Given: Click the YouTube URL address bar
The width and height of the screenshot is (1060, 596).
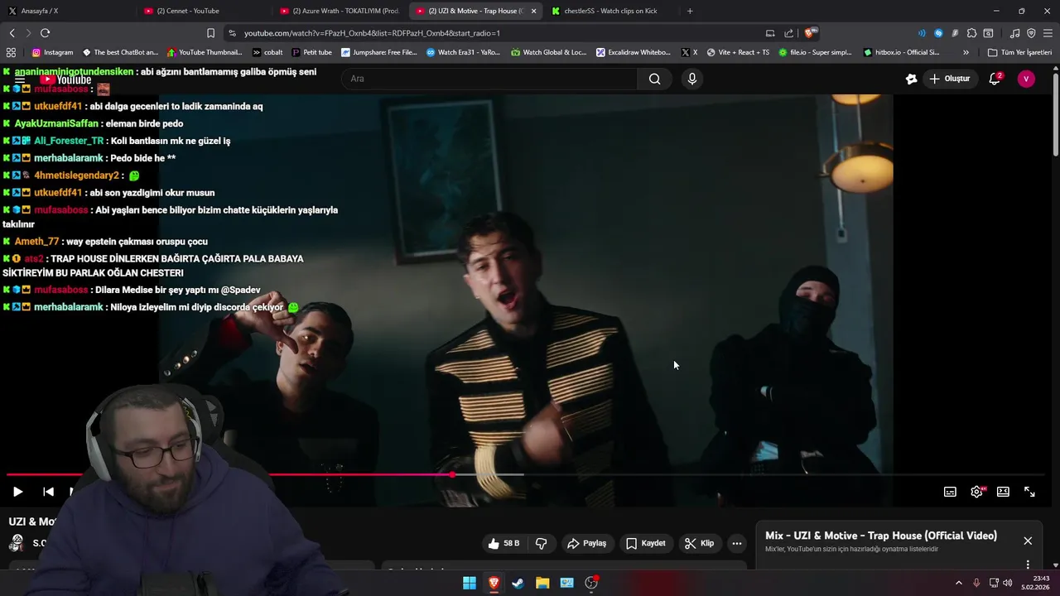Looking at the screenshot, I should point(497,33).
